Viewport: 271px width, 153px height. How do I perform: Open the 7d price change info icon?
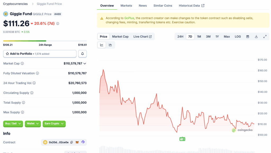(58, 24)
